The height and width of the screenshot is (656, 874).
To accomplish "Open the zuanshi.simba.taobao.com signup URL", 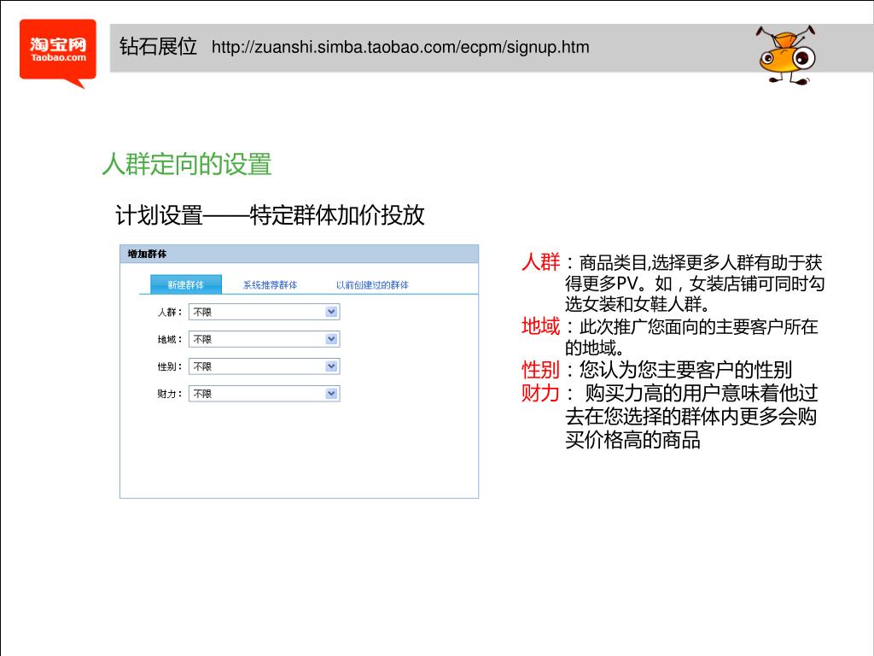I will [400, 47].
